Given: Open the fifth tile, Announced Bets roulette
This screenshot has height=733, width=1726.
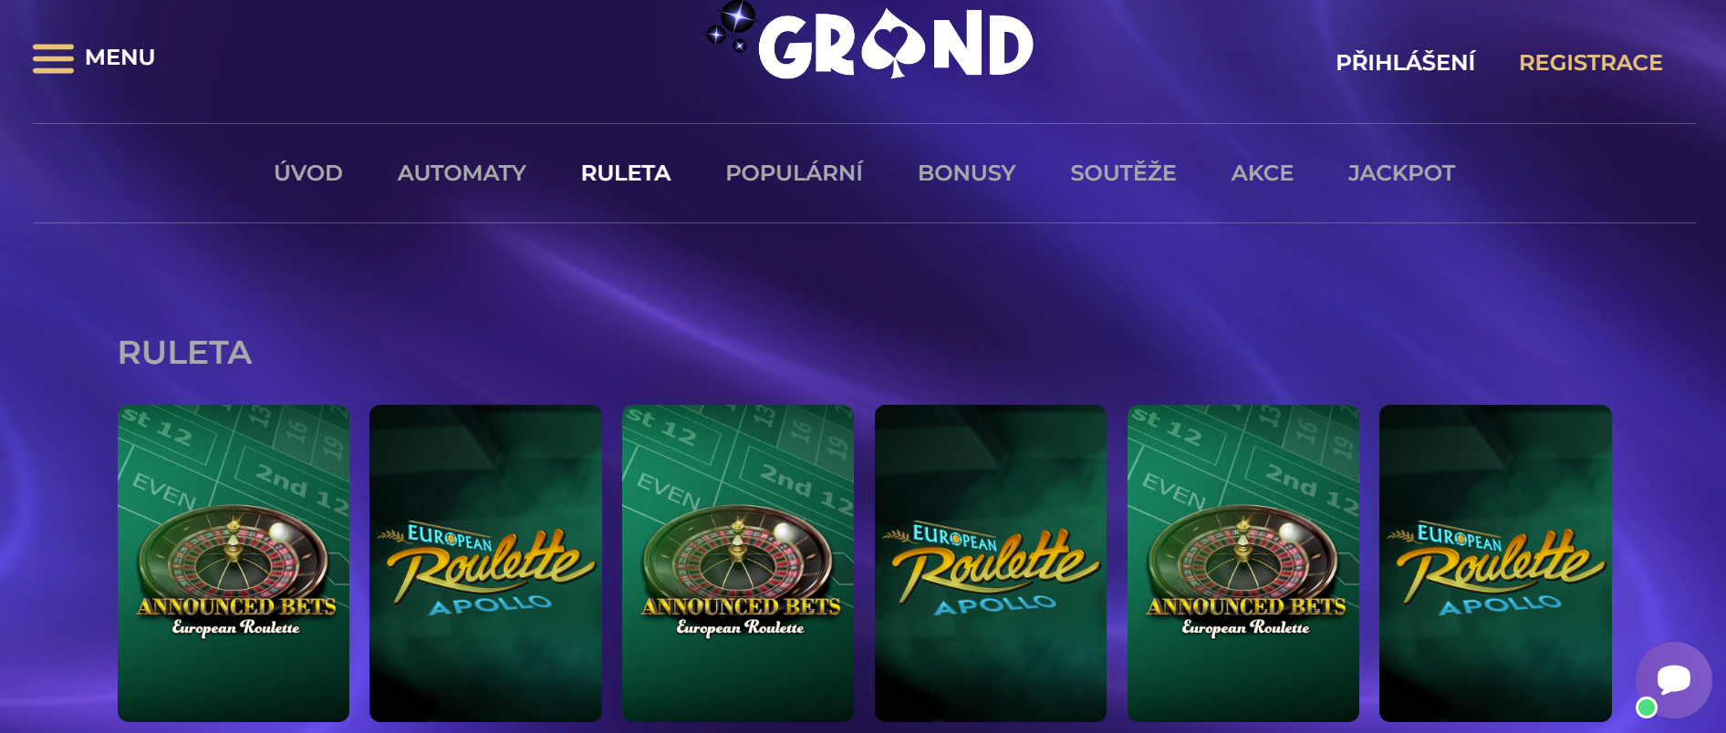Looking at the screenshot, I should (x=1243, y=563).
